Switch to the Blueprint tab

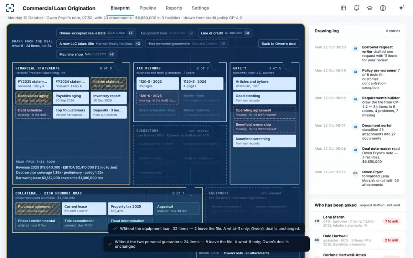tap(120, 8)
